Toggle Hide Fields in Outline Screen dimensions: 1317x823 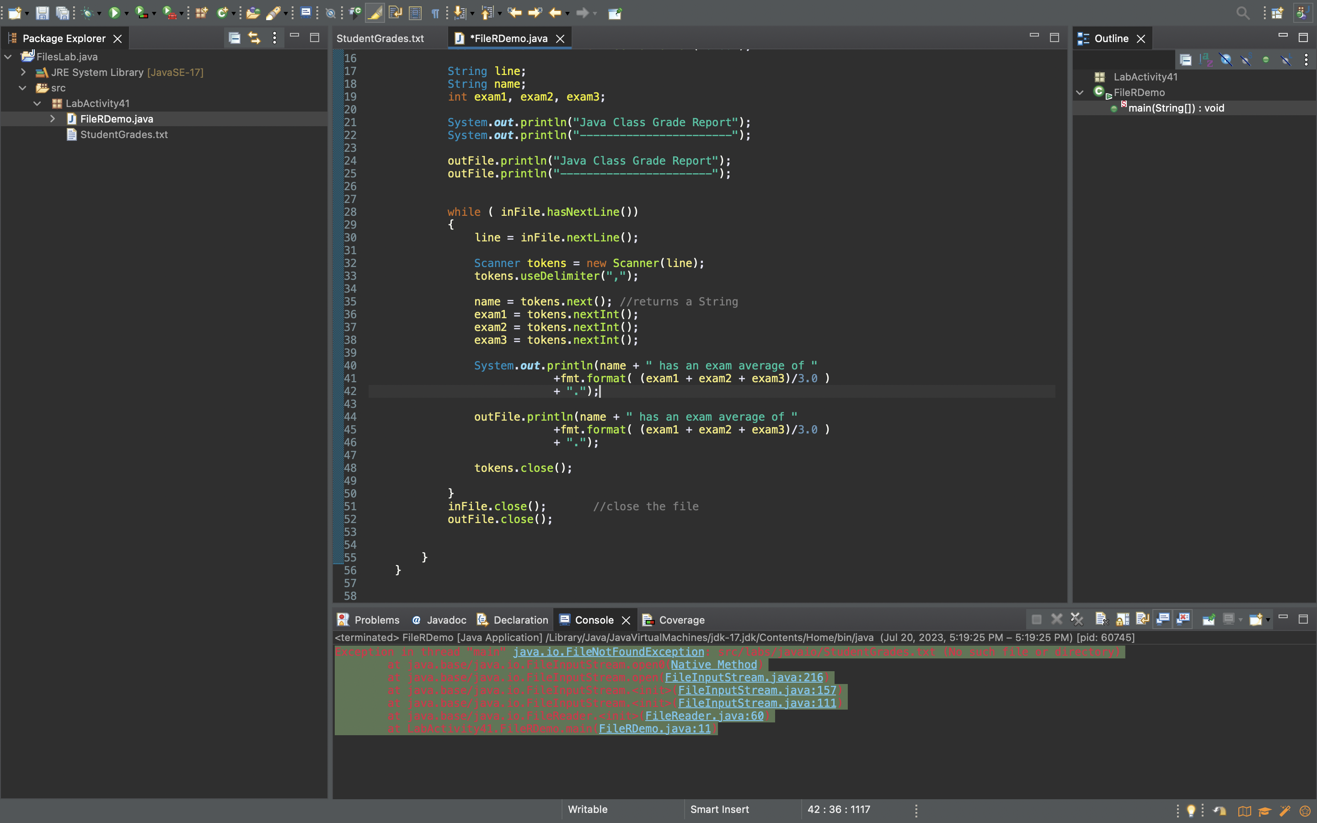click(1226, 59)
